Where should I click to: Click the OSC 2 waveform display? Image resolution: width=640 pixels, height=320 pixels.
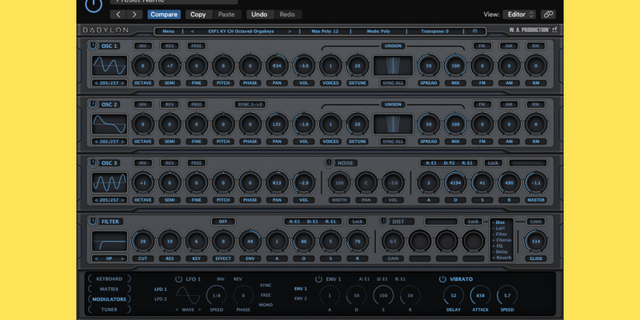pos(110,124)
